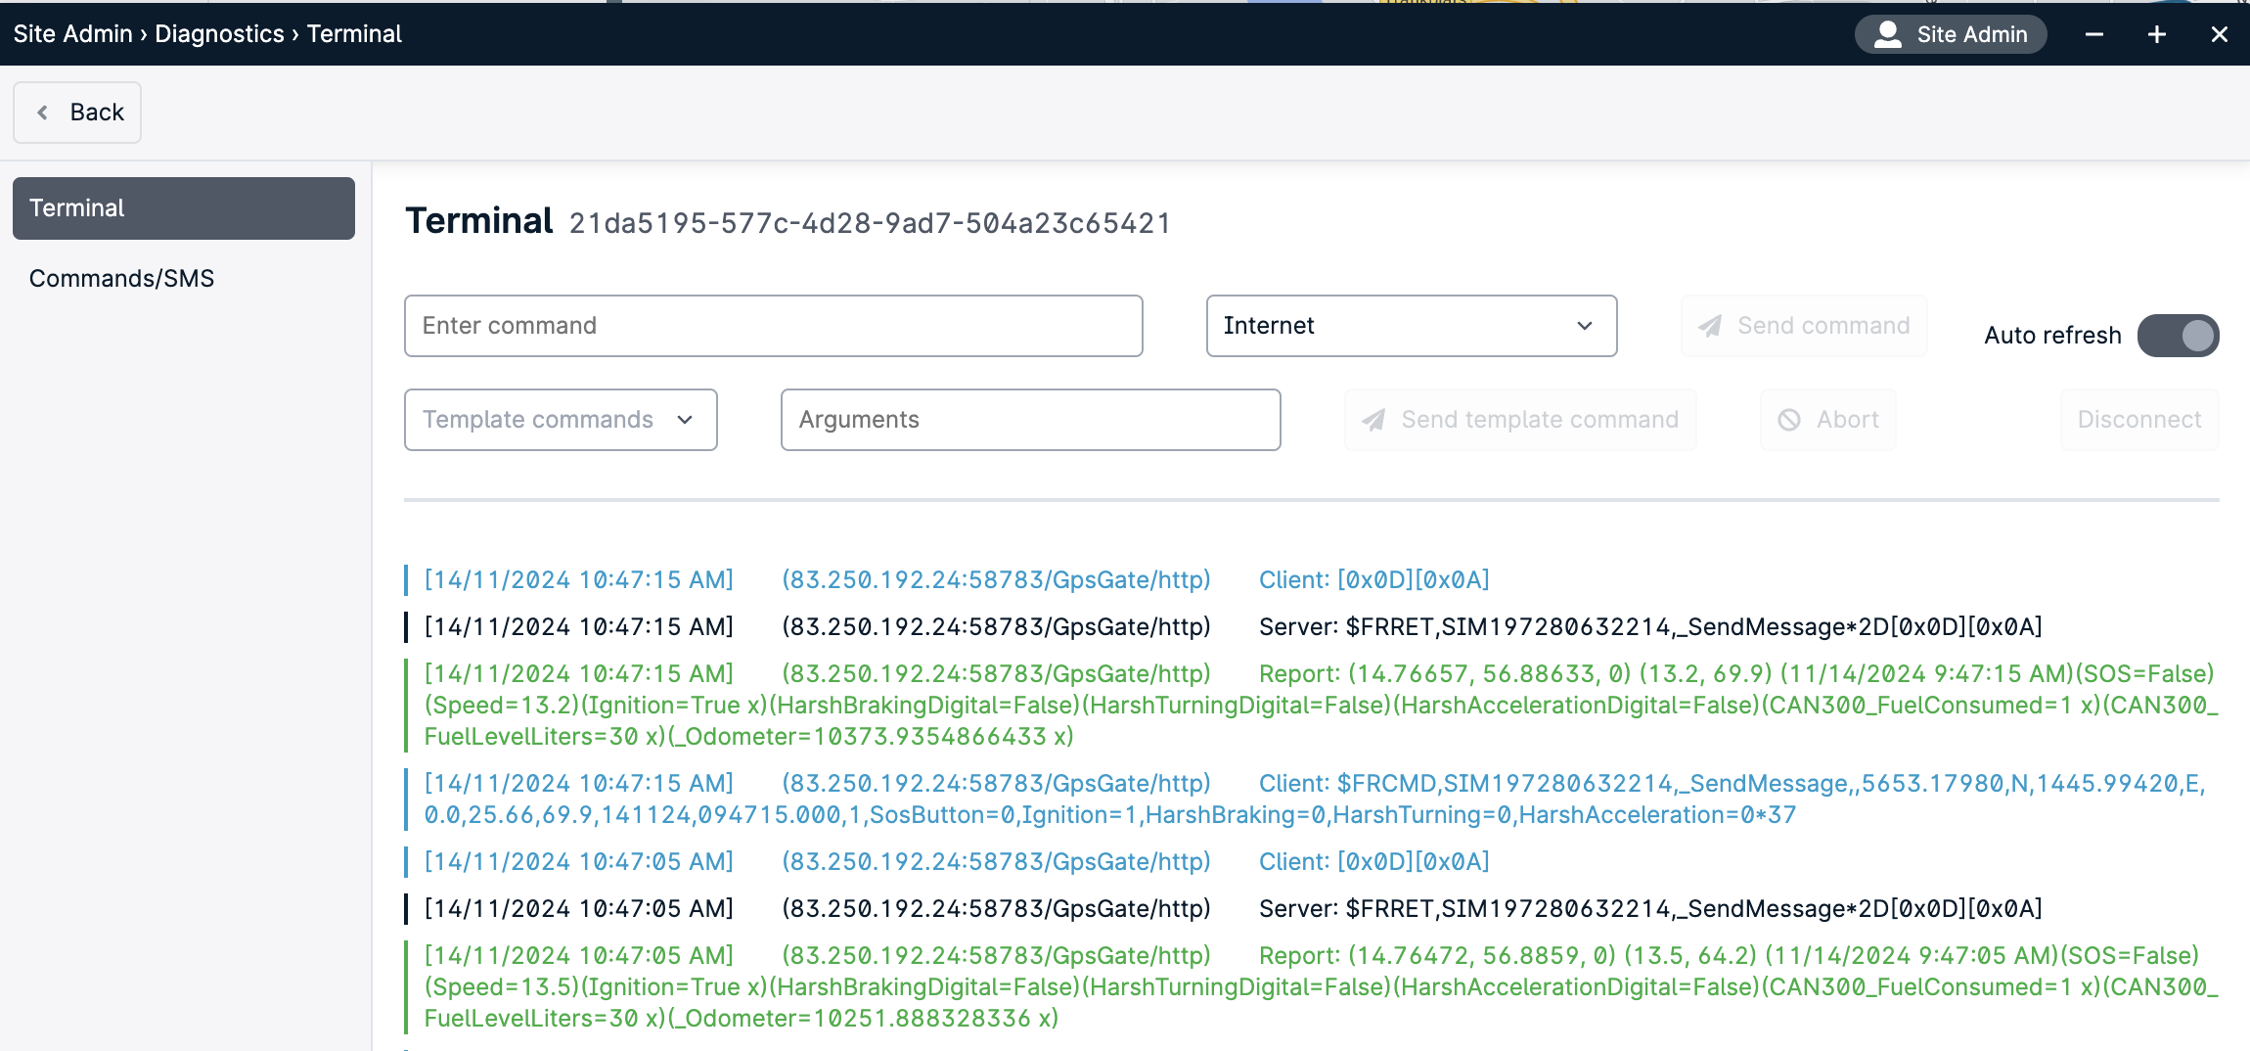The height and width of the screenshot is (1051, 2250).
Task: Click the circle-slash icon inside the Abort button
Action: (x=1790, y=419)
